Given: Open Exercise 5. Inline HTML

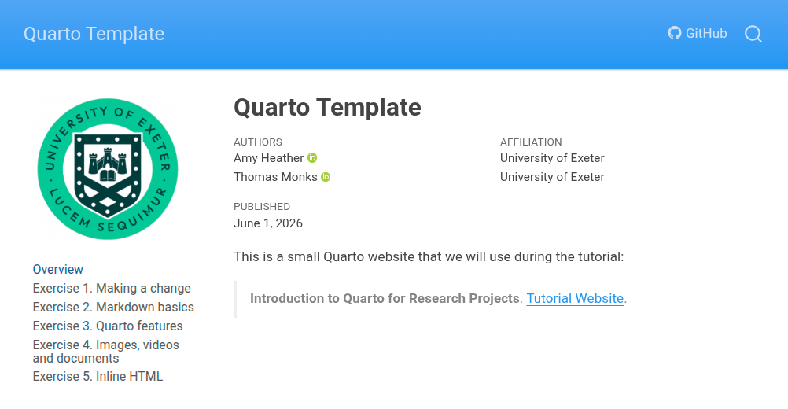Looking at the screenshot, I should point(98,376).
